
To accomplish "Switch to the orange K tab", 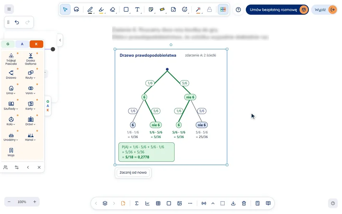I will tap(36, 44).
